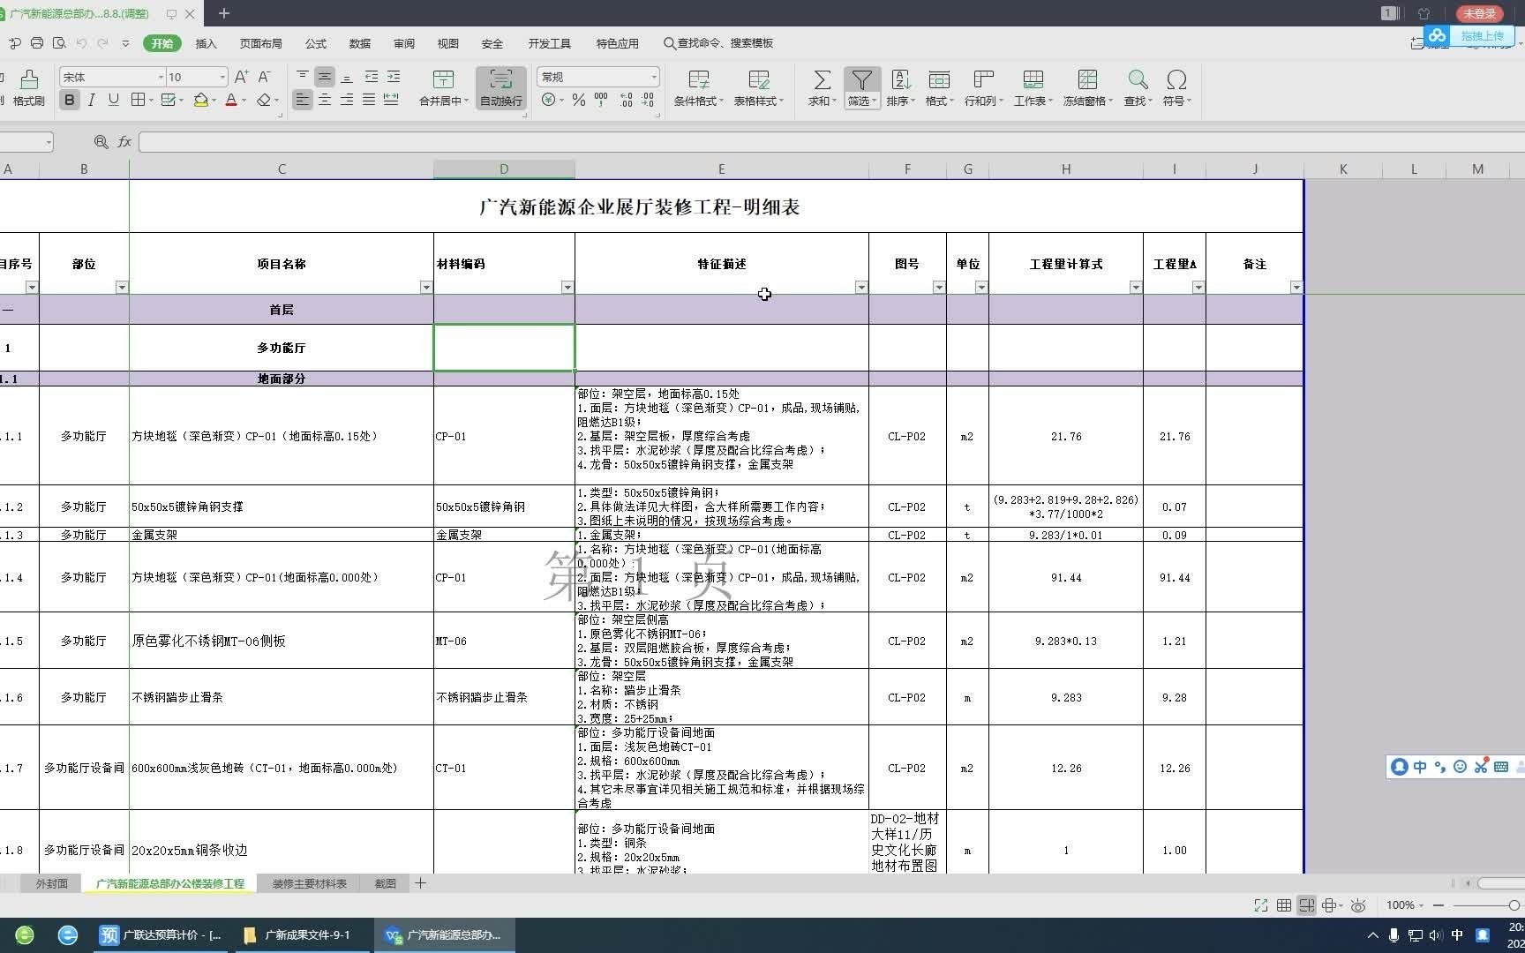Click the Decrease Font Size icon
Screen dimensions: 1525x953
[264, 77]
